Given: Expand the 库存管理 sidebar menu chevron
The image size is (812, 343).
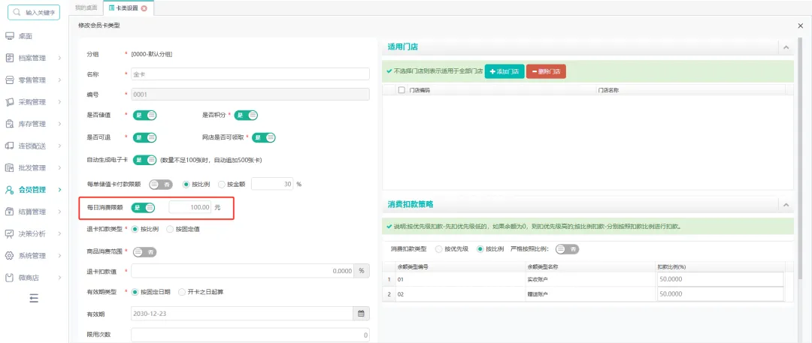Looking at the screenshot, I should point(59,124).
